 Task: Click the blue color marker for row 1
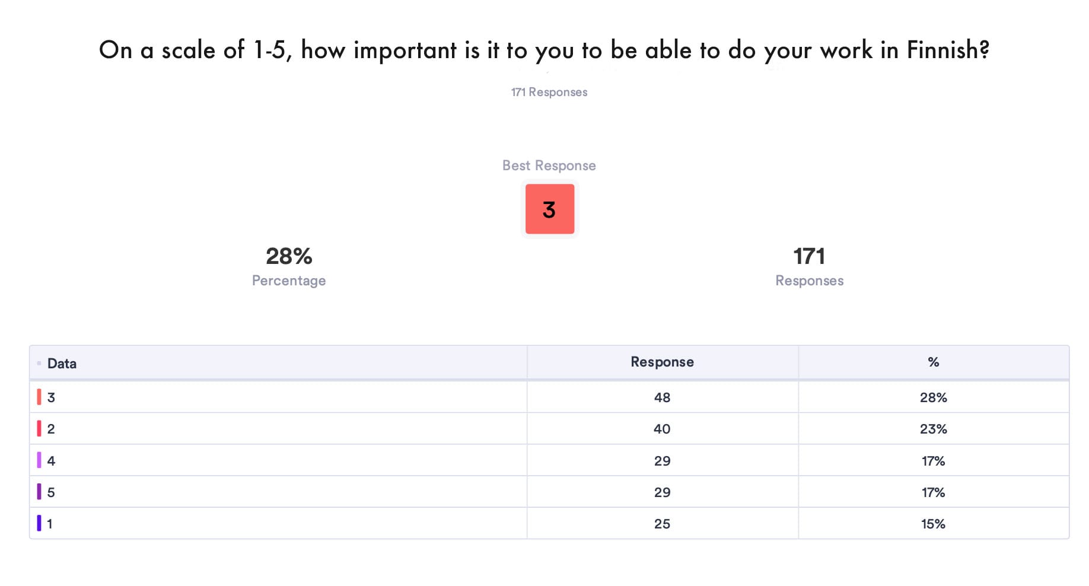[x=39, y=523]
